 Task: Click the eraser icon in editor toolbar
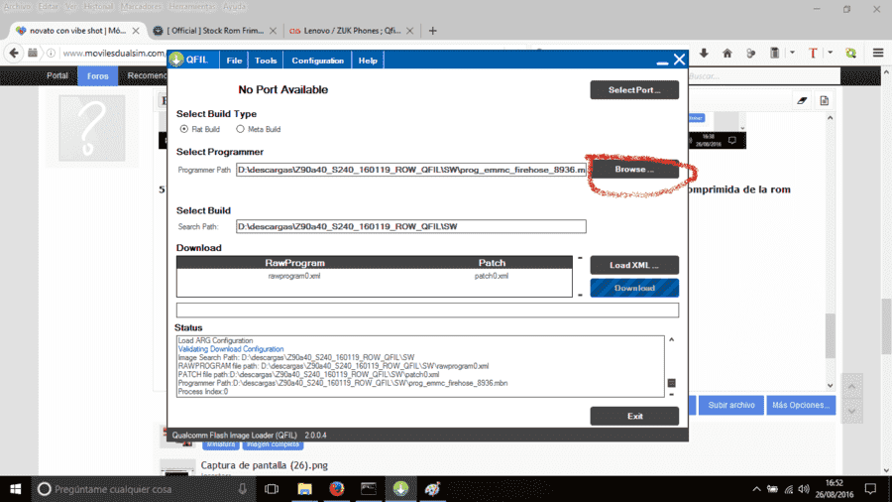tap(802, 101)
